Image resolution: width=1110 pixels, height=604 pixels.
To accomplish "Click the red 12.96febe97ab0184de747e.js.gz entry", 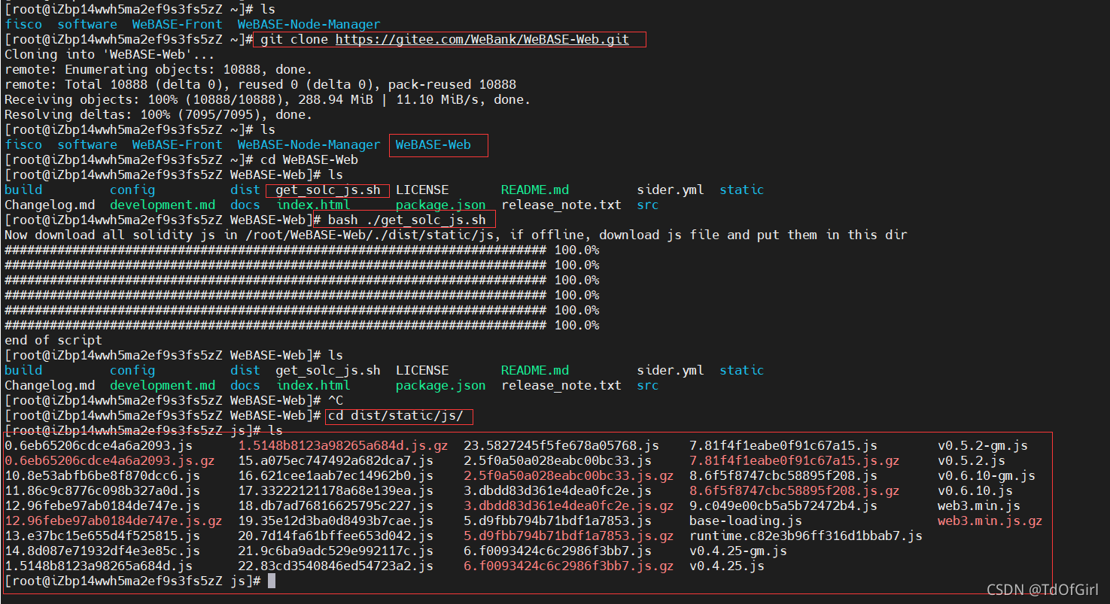I will (114, 521).
